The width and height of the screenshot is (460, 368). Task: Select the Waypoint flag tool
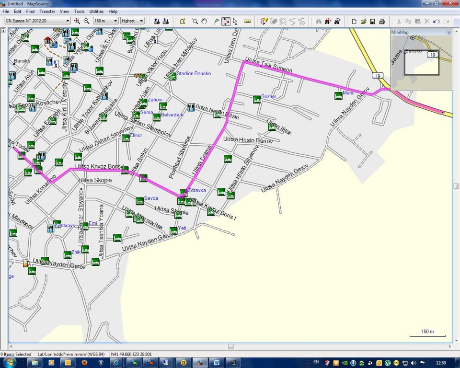217,21
